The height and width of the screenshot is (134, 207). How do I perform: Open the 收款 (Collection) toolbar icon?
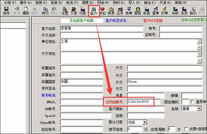147,11
